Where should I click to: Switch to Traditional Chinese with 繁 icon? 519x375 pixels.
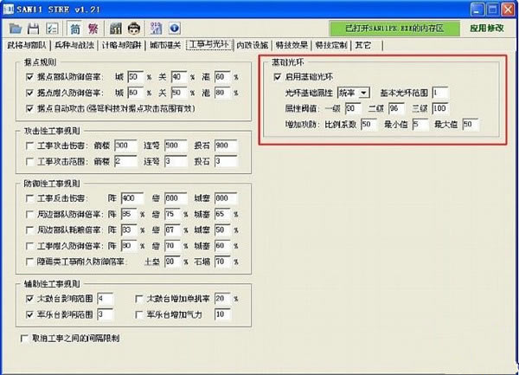coord(93,29)
